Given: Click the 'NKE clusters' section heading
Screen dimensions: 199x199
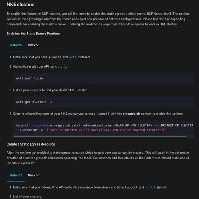Looking at the screenshot, I should (x=21, y=5).
